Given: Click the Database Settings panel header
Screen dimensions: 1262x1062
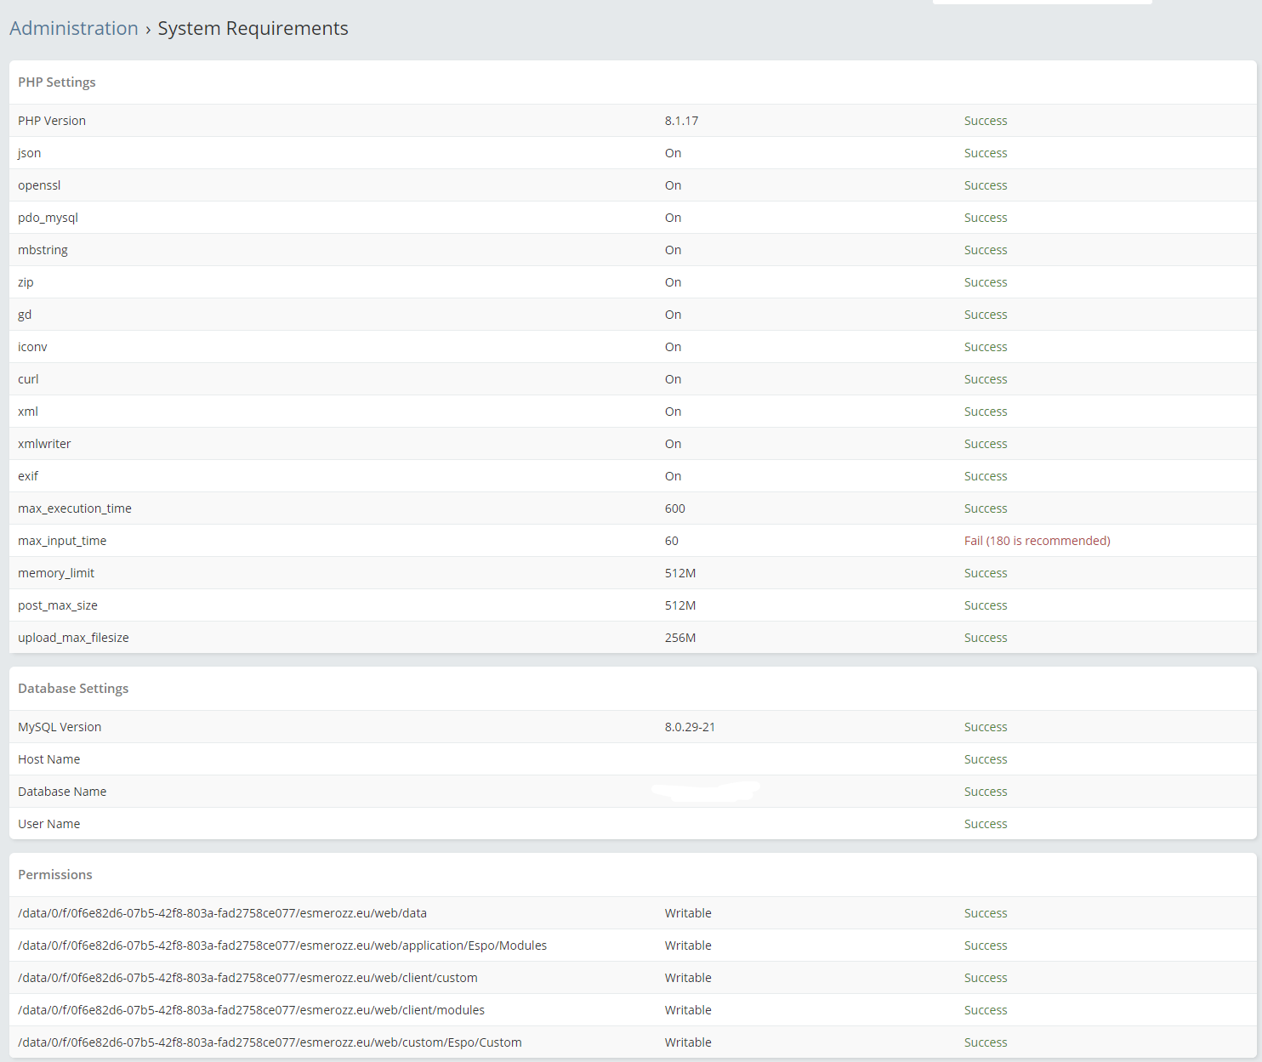Looking at the screenshot, I should [73, 689].
